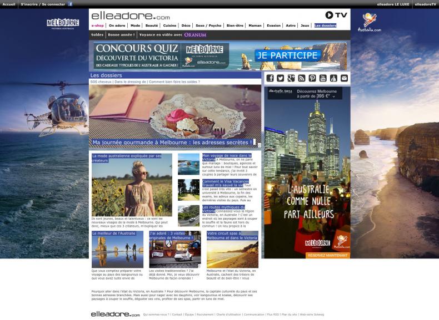439x320 pixels.
Task: Click the Facebook icon beside Se connecter
Action: tap(70, 4)
